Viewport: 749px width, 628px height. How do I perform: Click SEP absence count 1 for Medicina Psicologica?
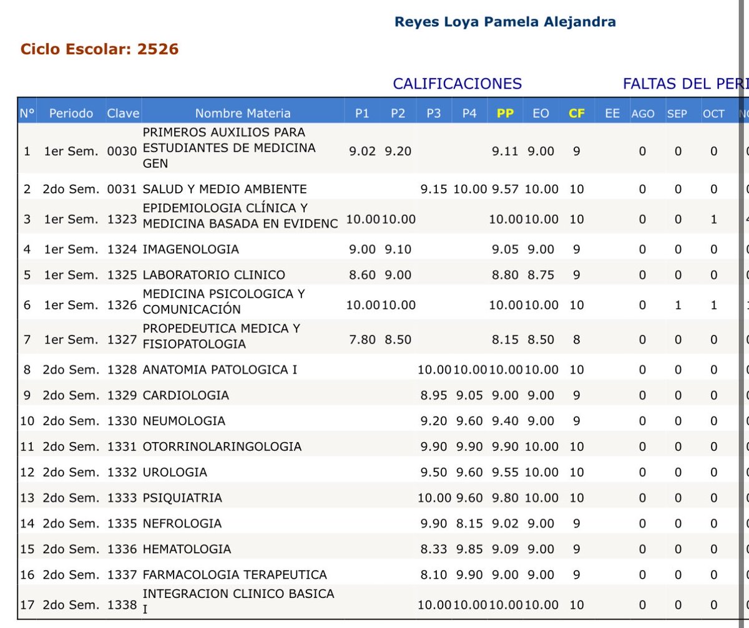(678, 305)
